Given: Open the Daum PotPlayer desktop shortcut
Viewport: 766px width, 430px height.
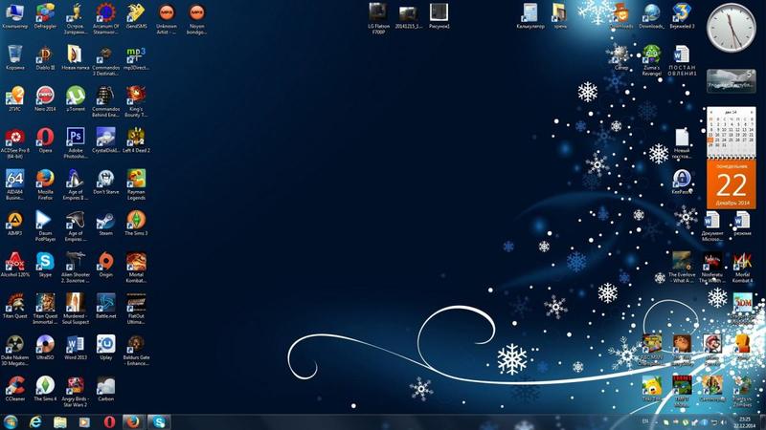Looking at the screenshot, I should (x=44, y=221).
